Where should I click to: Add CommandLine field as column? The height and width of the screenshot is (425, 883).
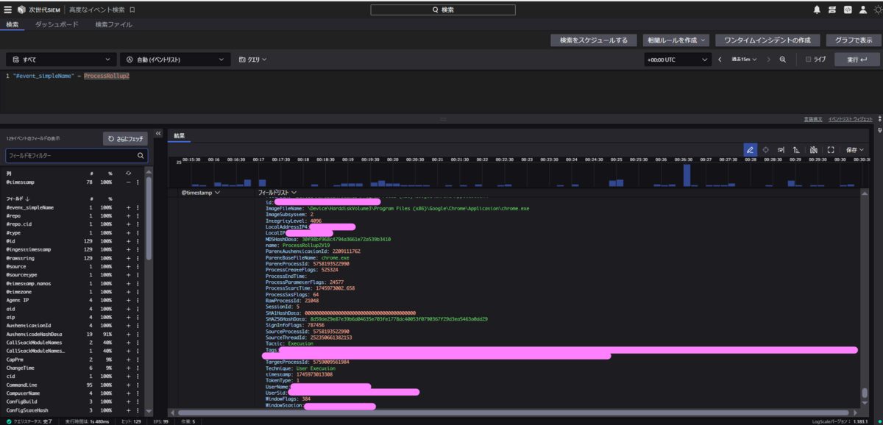pyautogui.click(x=129, y=385)
